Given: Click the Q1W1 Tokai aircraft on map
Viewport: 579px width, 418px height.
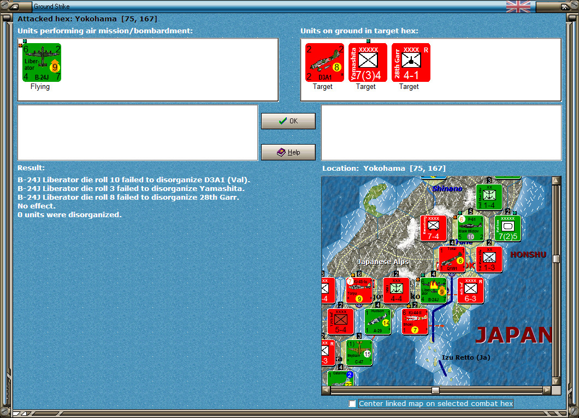Looking at the screenshot, I should [x=452, y=259].
